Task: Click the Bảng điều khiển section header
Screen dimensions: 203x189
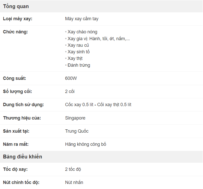Action: click(x=23, y=157)
